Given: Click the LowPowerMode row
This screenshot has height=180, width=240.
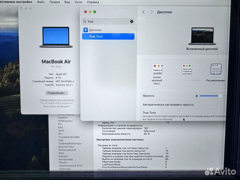Looking at the screenshot, I should [135, 165].
